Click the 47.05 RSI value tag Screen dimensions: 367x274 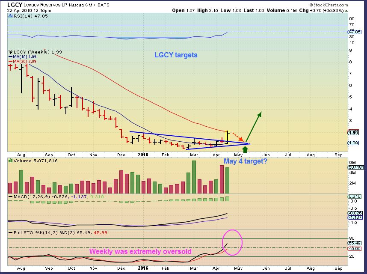355,32
